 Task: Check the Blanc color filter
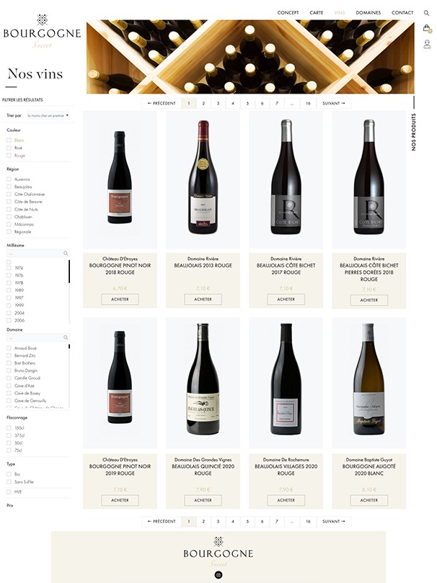(x=9, y=141)
